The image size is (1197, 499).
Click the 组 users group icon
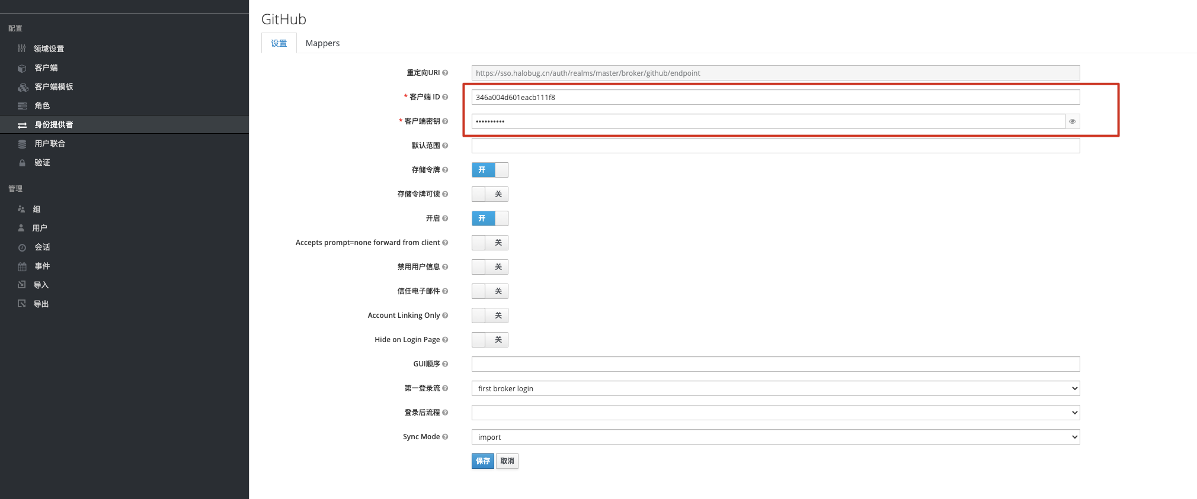click(x=21, y=209)
